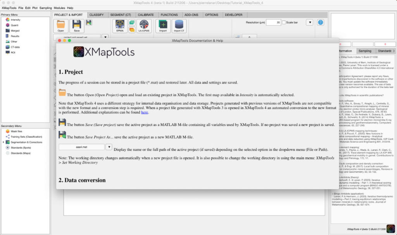Open the Sampling menu in menu bar

pos(45,8)
